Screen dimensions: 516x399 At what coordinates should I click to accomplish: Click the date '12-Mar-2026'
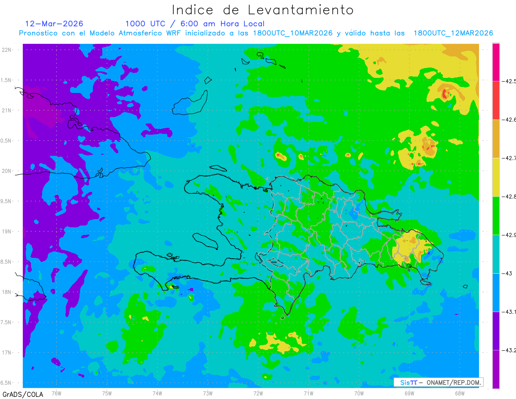coord(54,24)
